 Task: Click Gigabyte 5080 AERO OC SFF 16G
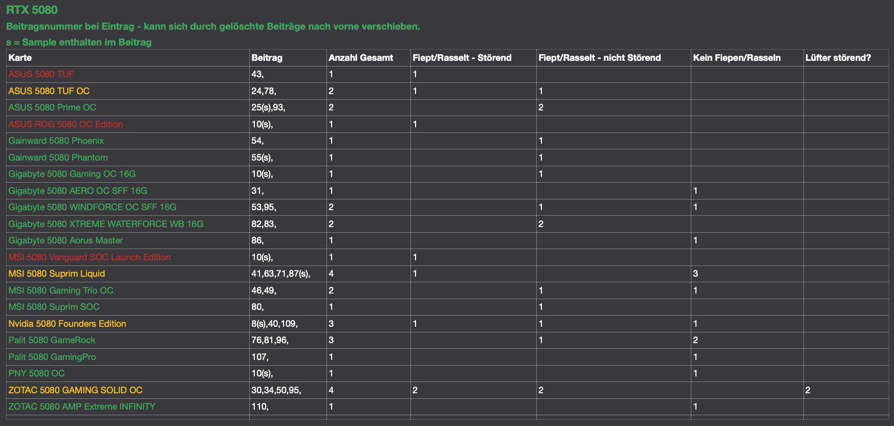pyautogui.click(x=78, y=191)
